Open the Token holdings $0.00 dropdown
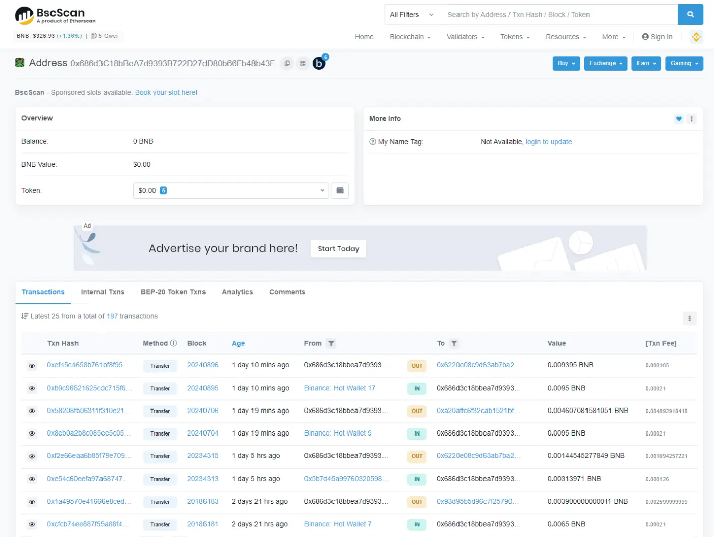The width and height of the screenshot is (714, 537). [x=231, y=191]
